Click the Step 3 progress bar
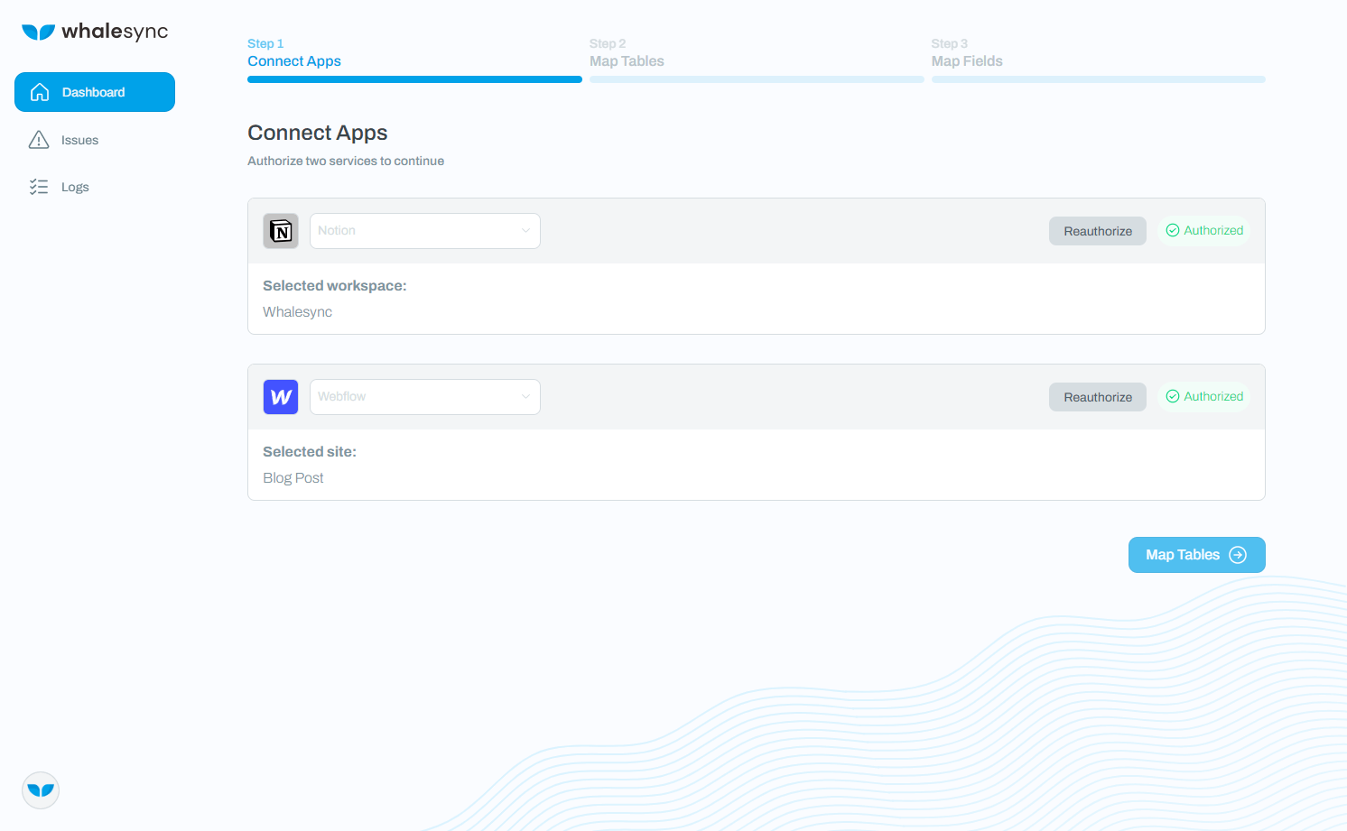1347x831 pixels. click(x=1099, y=79)
